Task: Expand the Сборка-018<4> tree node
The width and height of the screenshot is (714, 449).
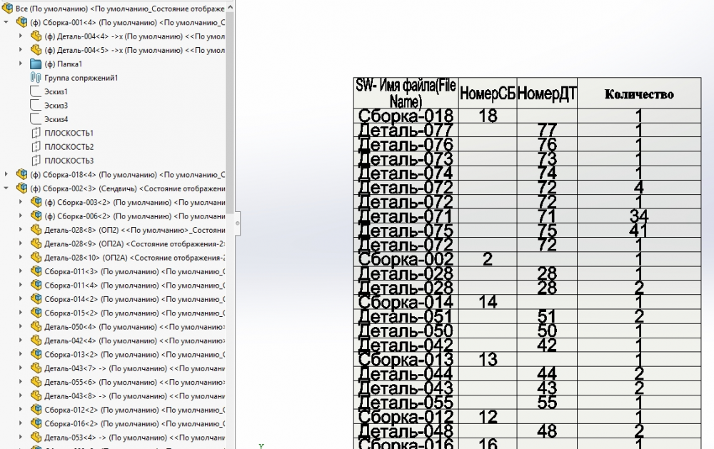Action: click(x=7, y=175)
